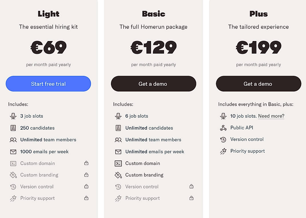Click the magic wand icon beside Priority support in Plus
Screen dimensions: 306x218
223,151
